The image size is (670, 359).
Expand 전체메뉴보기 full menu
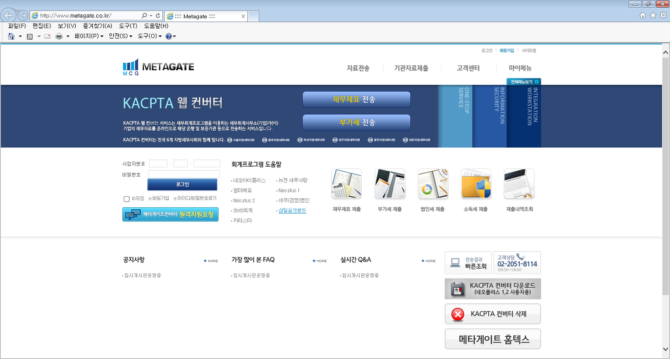524,82
